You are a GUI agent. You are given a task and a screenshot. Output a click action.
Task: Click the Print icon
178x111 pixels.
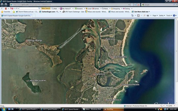pos(148,15)
